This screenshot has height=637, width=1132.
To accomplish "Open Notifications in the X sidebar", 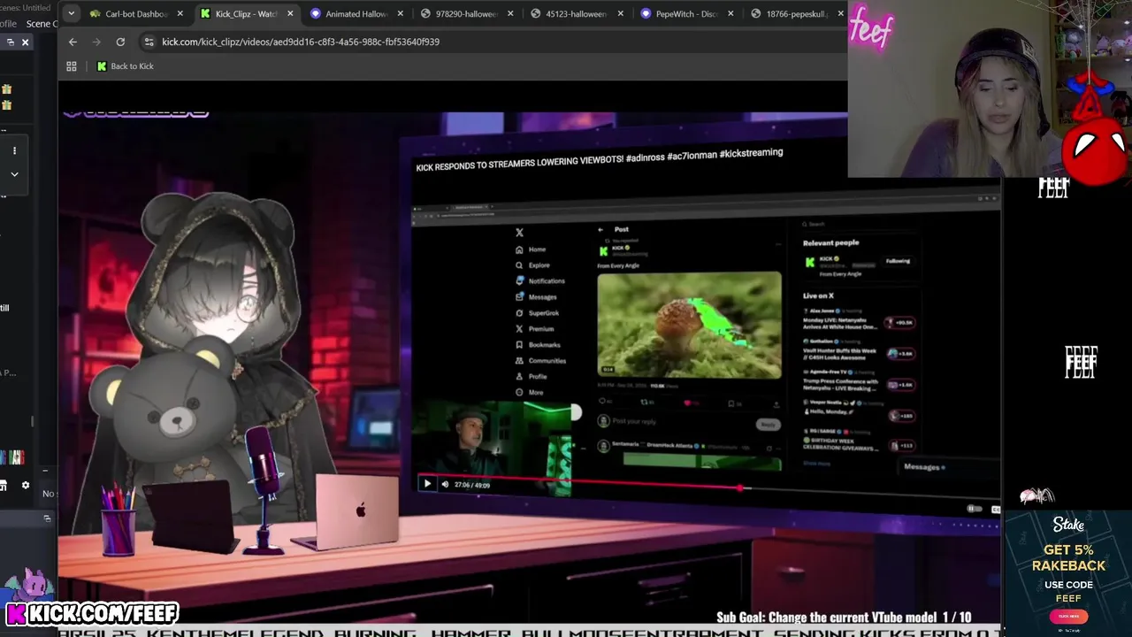I will (540, 280).
